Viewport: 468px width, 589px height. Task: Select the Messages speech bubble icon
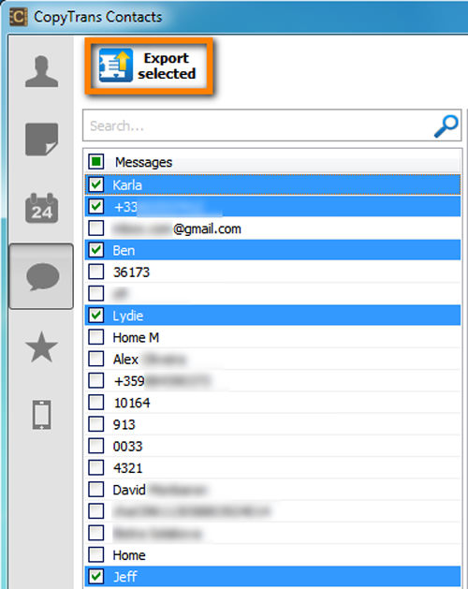[42, 276]
